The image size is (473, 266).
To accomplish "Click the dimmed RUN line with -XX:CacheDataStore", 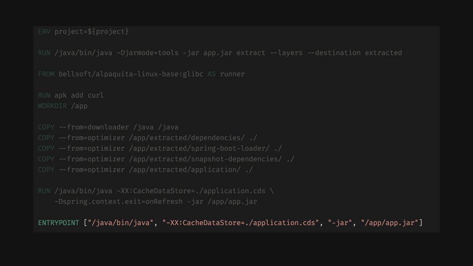I will coord(156,191).
